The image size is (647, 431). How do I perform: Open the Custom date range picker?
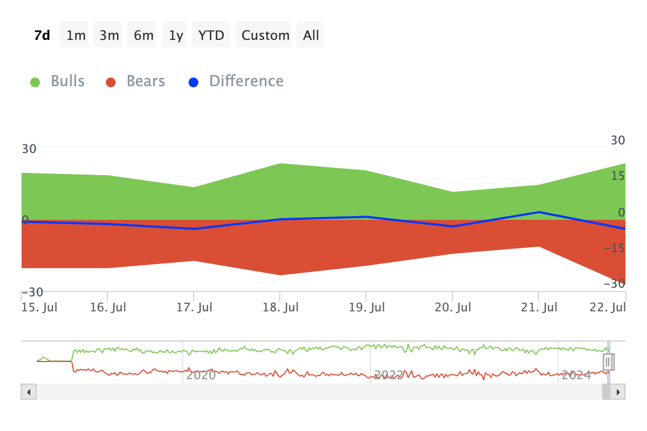(265, 36)
